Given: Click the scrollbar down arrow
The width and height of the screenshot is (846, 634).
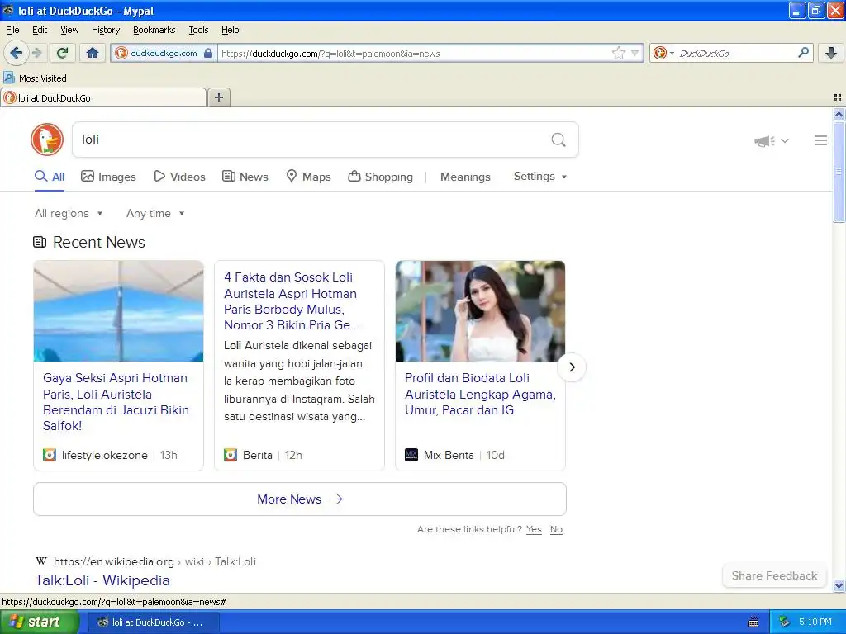Looking at the screenshot, I should (x=839, y=585).
